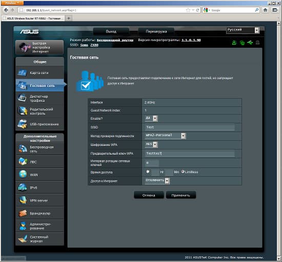Screen dimensions: 282x262
Task: Click the Применить apply button
Action: click(181, 195)
